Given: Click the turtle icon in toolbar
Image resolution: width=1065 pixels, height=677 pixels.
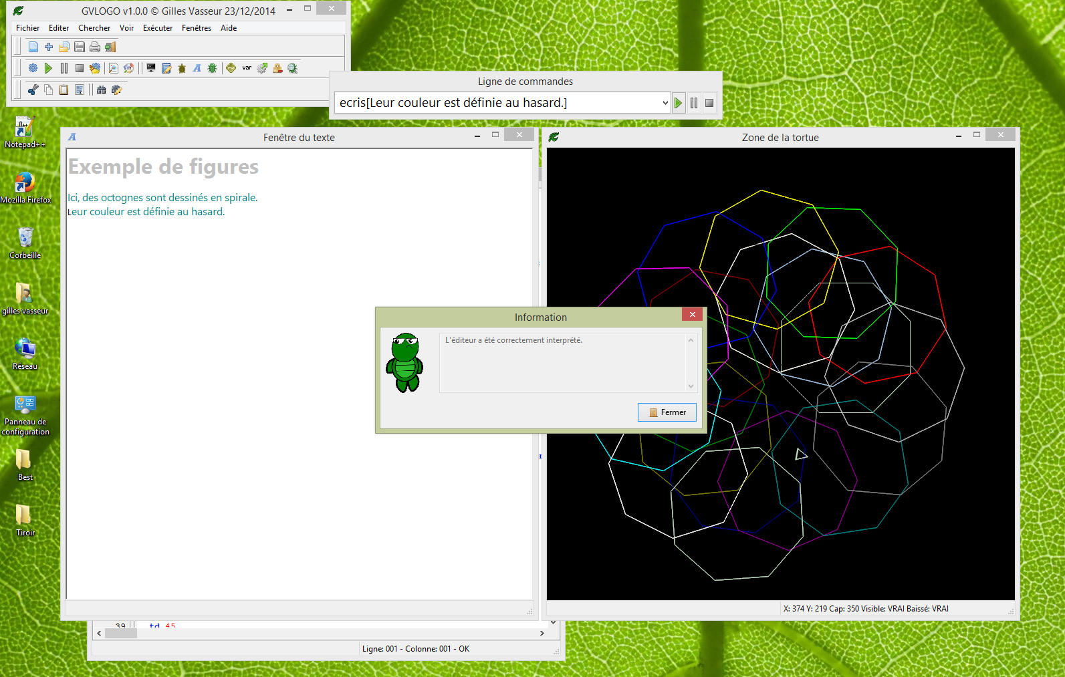Looking at the screenshot, I should (182, 68).
